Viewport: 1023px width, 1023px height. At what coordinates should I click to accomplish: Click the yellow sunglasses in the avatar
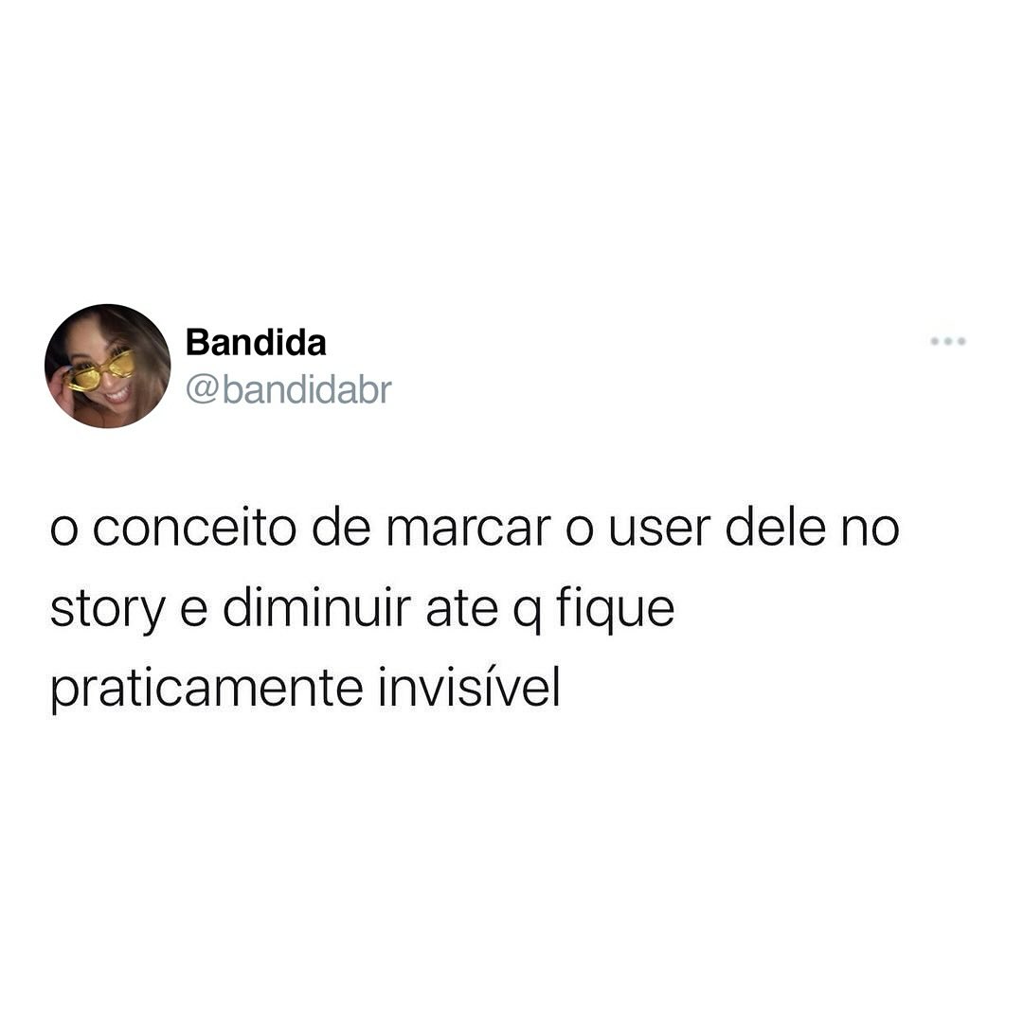101,370
